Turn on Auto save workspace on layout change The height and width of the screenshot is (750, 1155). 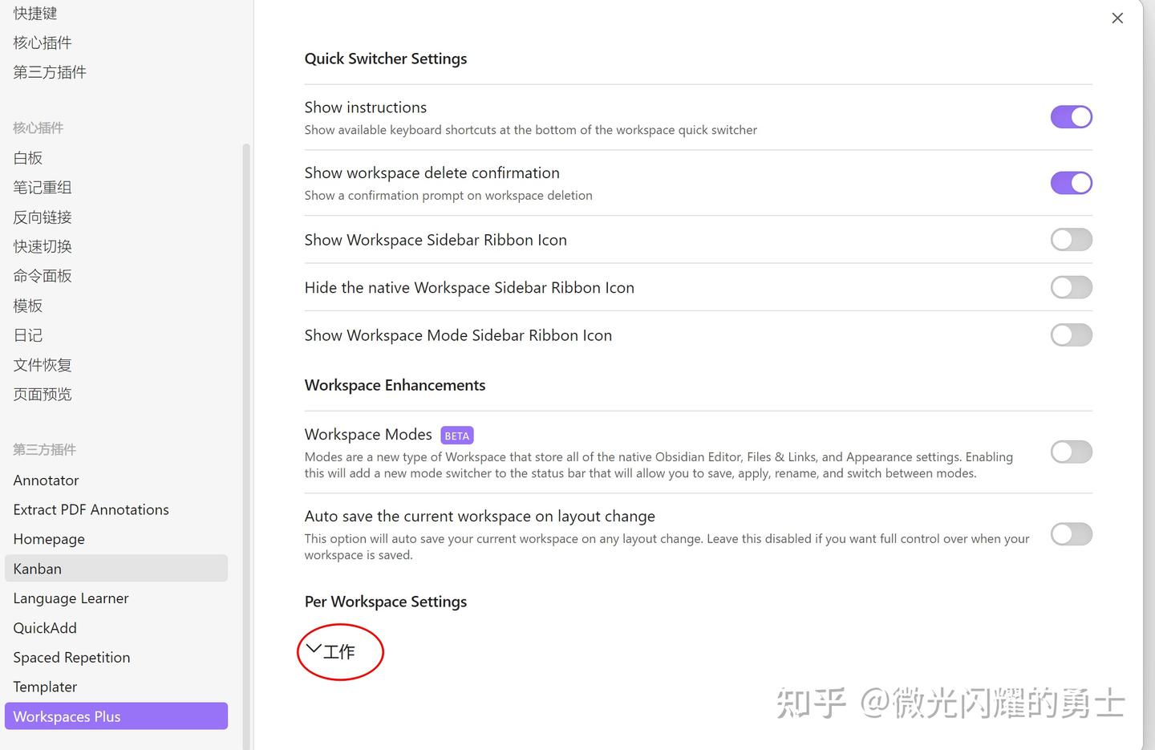(1072, 534)
